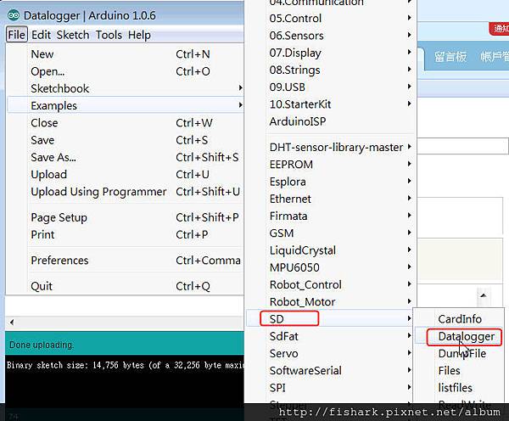Click the 'Binary sketch size' console line

(x=125, y=366)
